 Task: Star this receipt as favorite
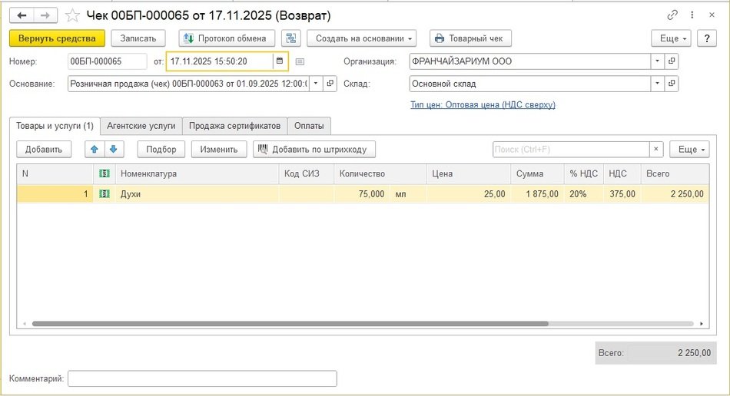pos(72,15)
